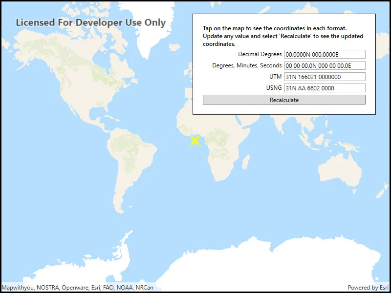
Task: Click the USNG coordinate text box
Action: (x=325, y=88)
